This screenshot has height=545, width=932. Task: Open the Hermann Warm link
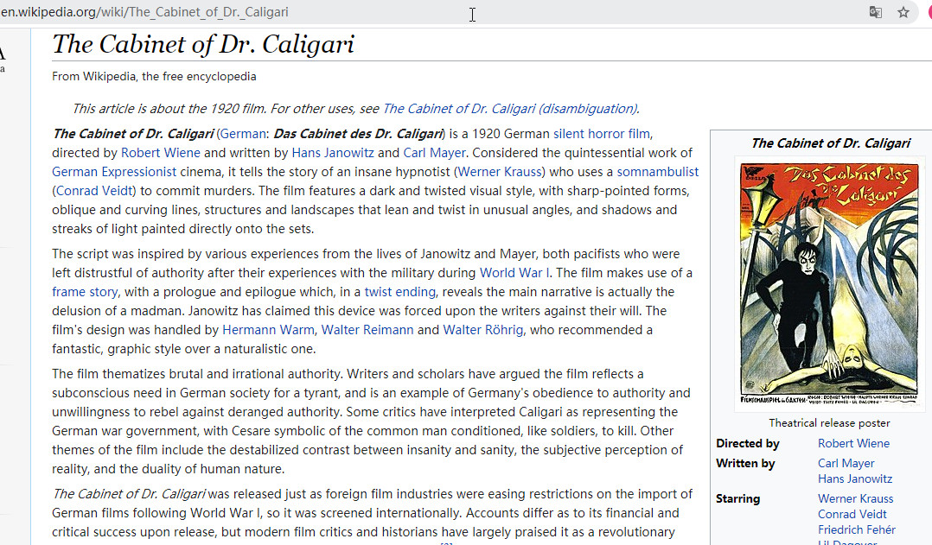coord(268,329)
